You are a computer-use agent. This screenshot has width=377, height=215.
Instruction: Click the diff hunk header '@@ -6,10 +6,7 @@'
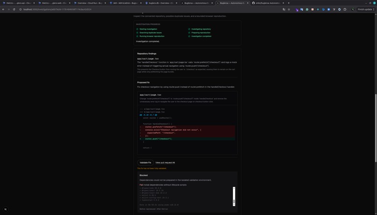[x=148, y=115]
